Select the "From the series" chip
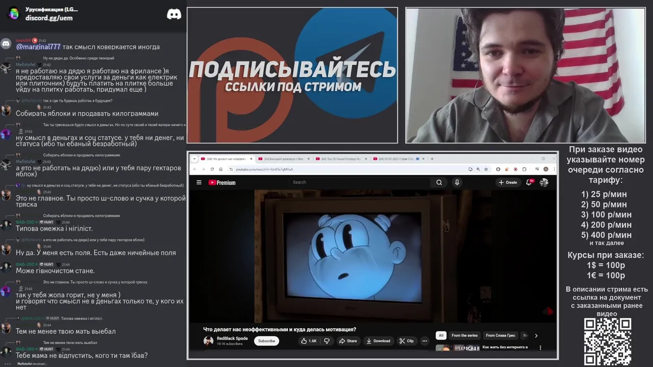The image size is (653, 367). click(x=464, y=335)
